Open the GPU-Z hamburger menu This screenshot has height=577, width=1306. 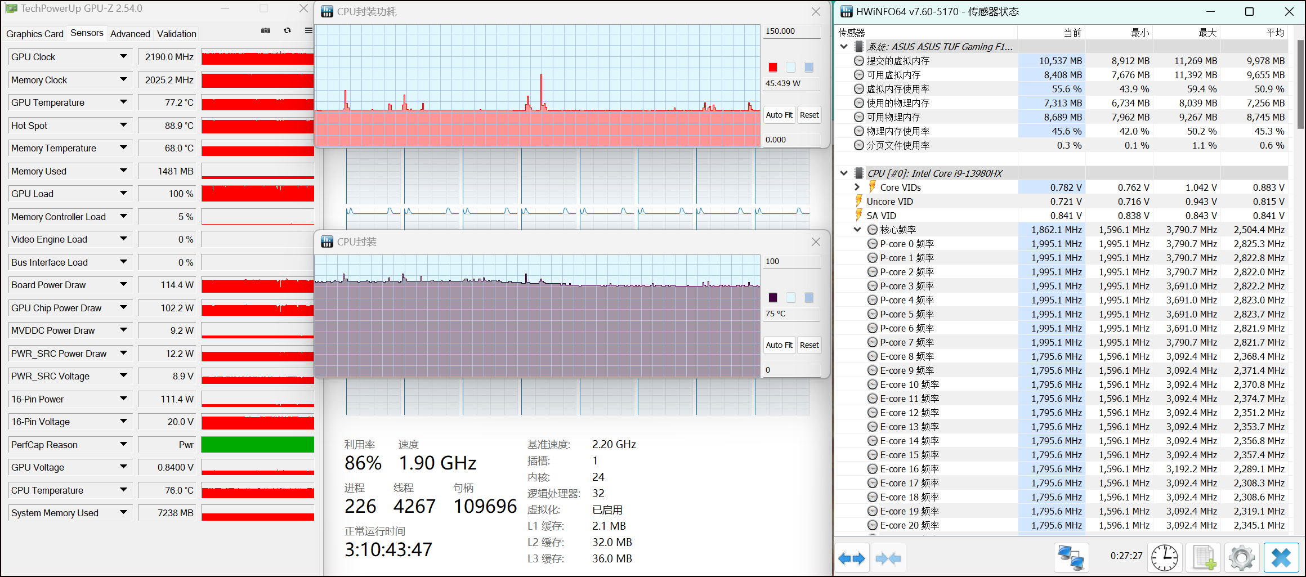click(308, 31)
